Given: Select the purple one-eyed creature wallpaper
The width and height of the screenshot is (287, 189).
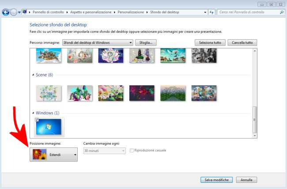Looking at the screenshot, I should click(x=111, y=55).
